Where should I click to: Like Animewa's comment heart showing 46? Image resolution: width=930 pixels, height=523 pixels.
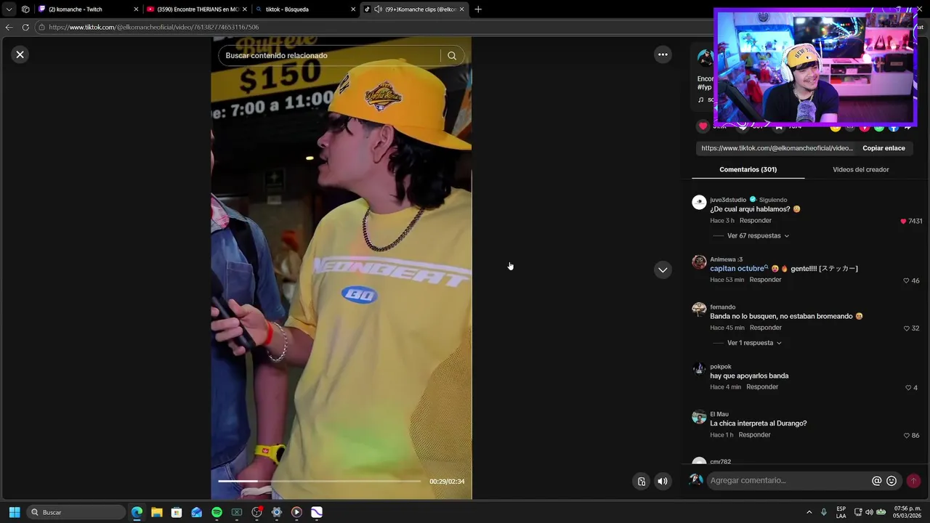(906, 280)
